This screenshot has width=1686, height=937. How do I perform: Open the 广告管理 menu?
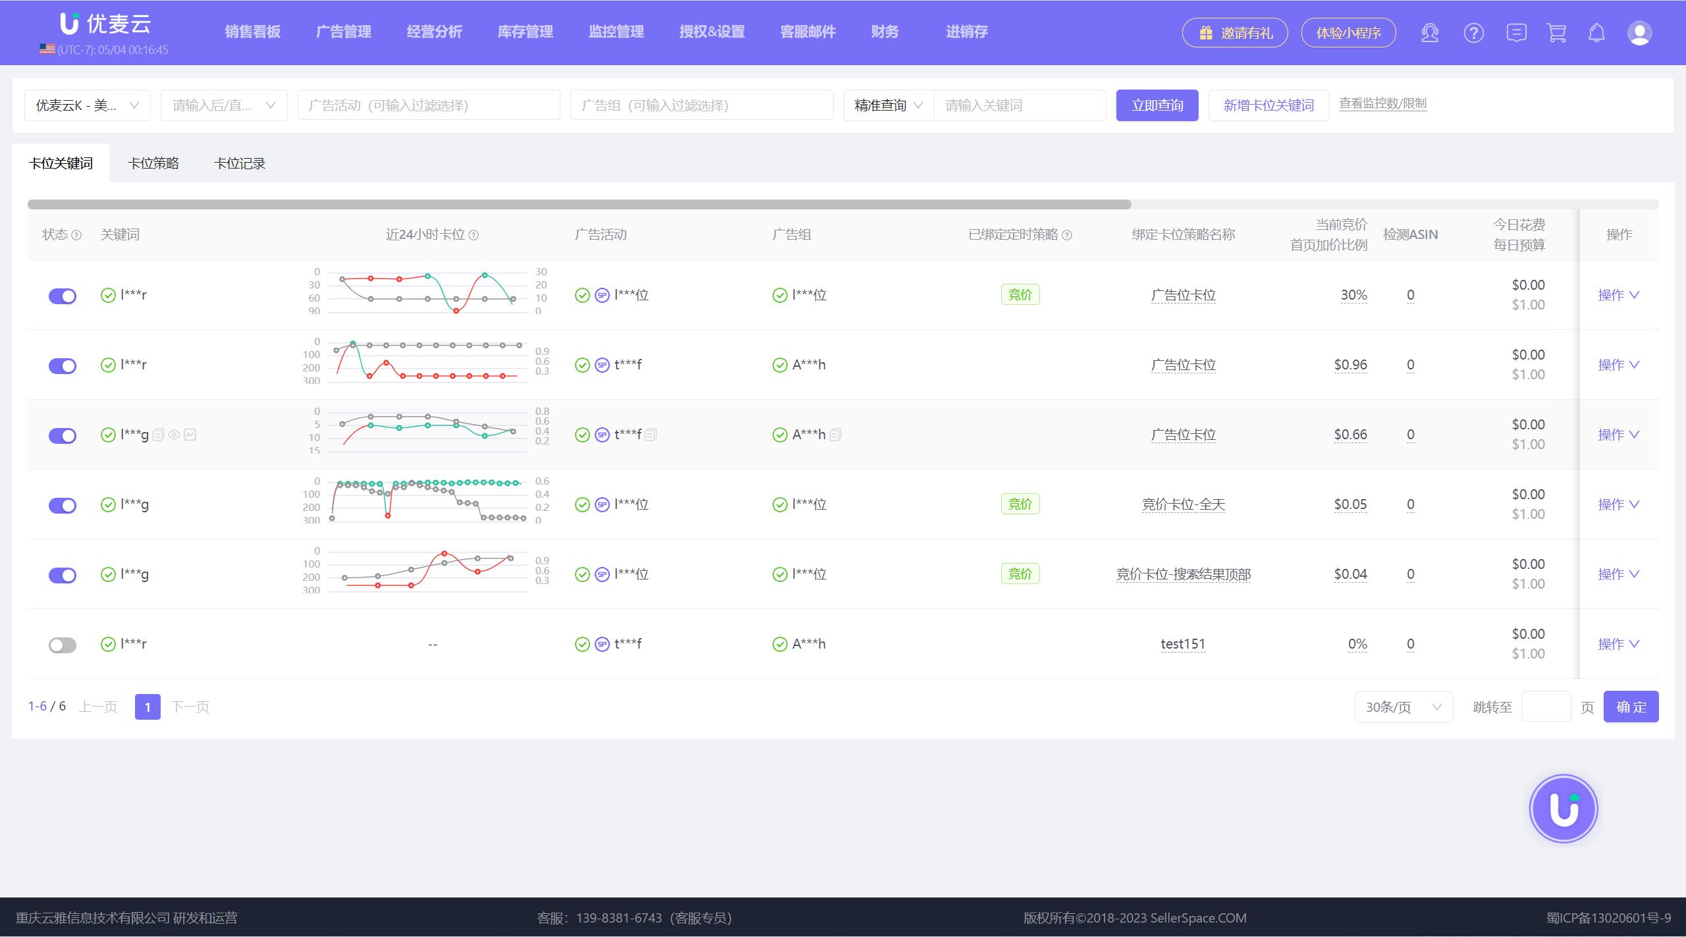(343, 32)
